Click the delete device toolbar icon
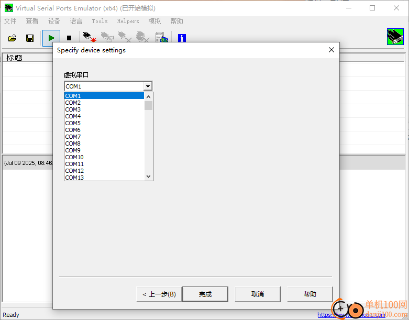 [x=125, y=37]
